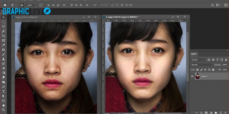Click the layer Opacity 100% field

tap(225, 65)
